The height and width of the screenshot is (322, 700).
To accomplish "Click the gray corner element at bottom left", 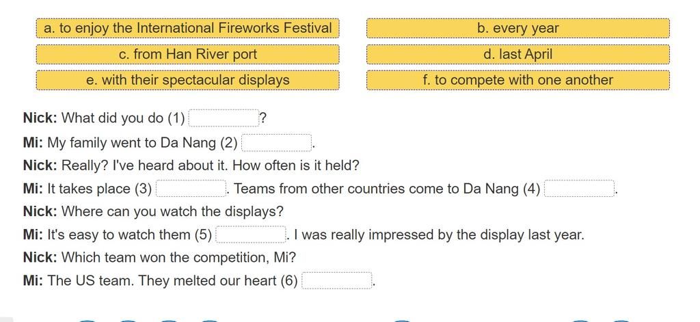I will pos(7,320).
